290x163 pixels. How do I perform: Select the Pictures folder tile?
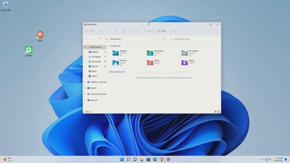120,62
